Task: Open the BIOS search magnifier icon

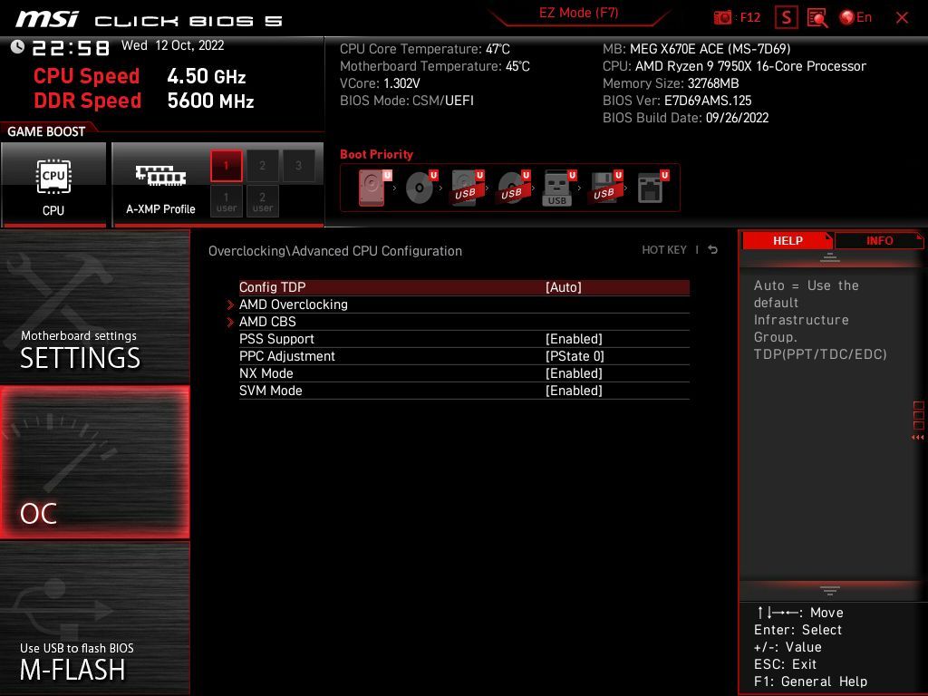Action: tap(817, 18)
